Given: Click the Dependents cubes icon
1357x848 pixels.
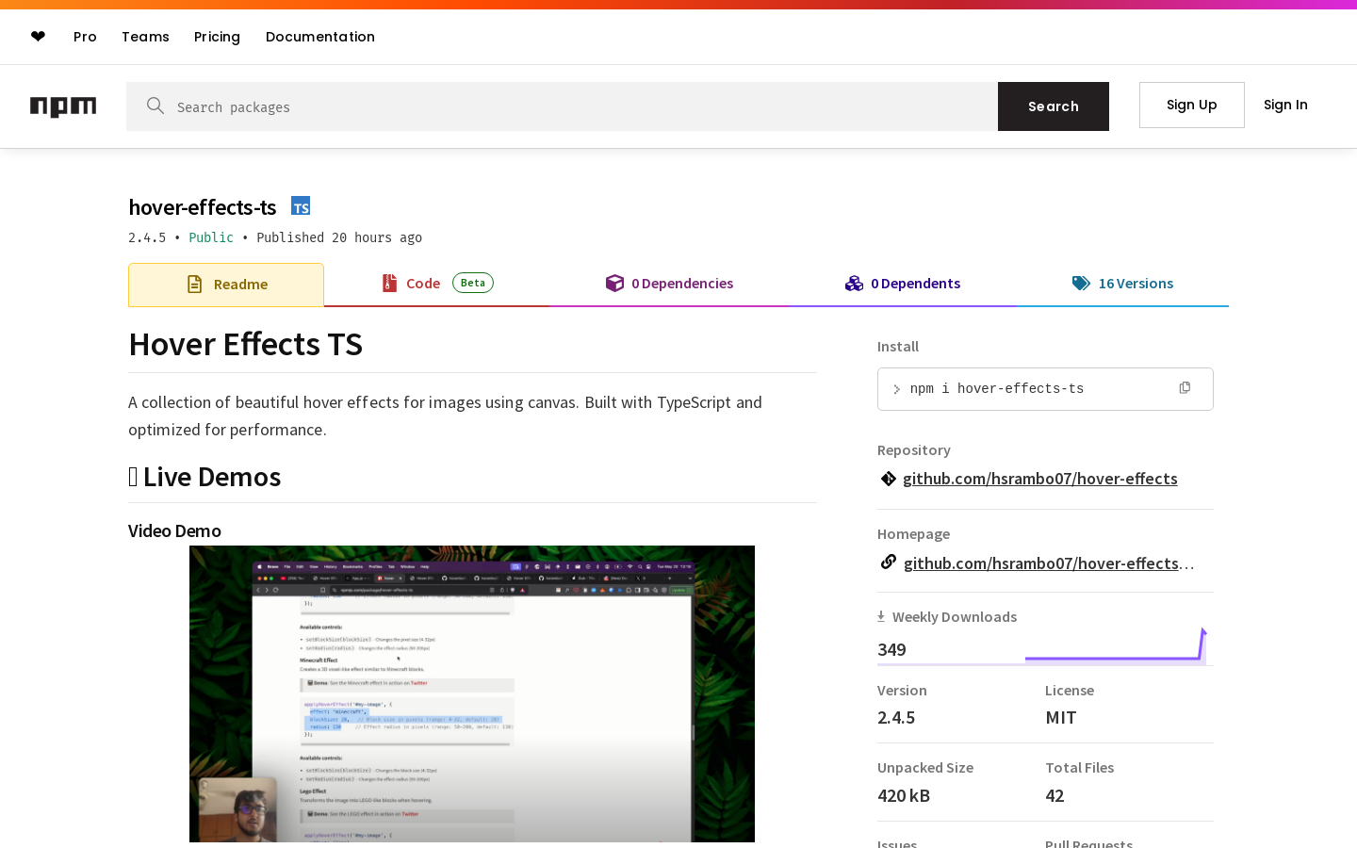Looking at the screenshot, I should (854, 284).
